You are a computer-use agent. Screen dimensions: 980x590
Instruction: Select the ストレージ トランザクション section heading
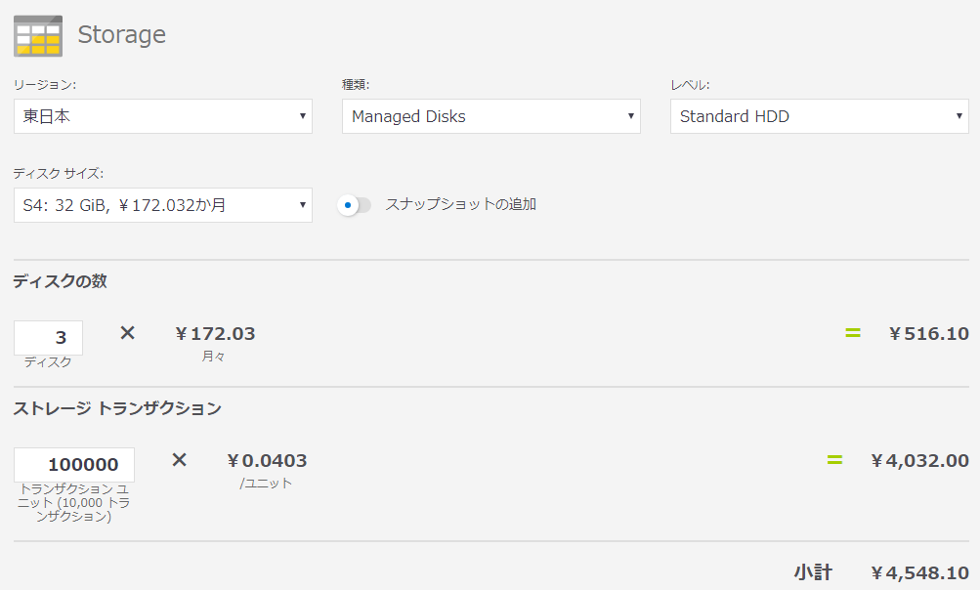tap(117, 408)
